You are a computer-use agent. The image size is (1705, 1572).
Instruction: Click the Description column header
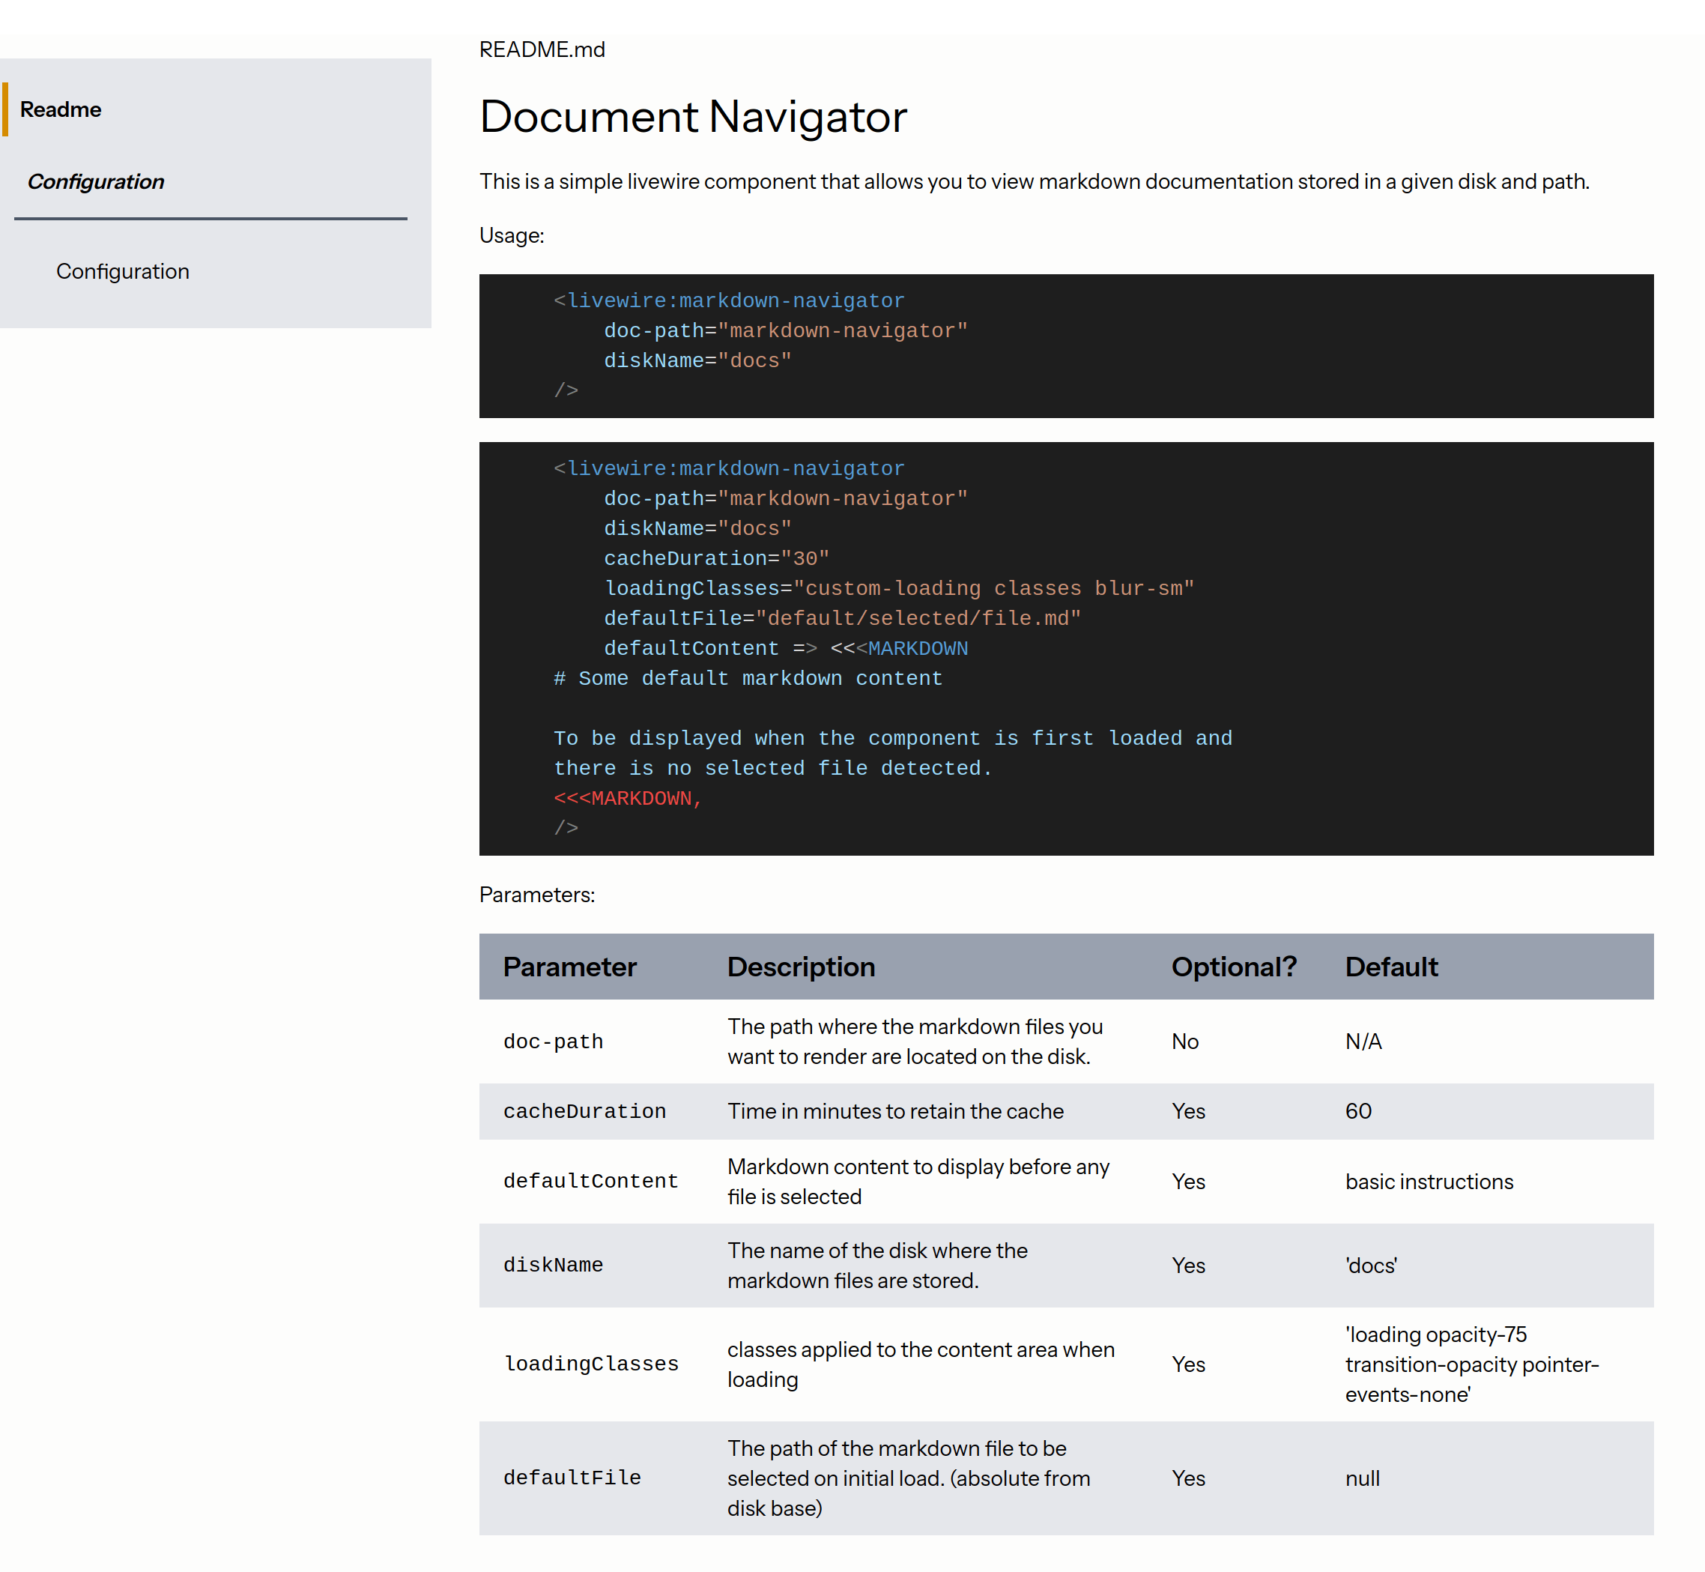[800, 967]
